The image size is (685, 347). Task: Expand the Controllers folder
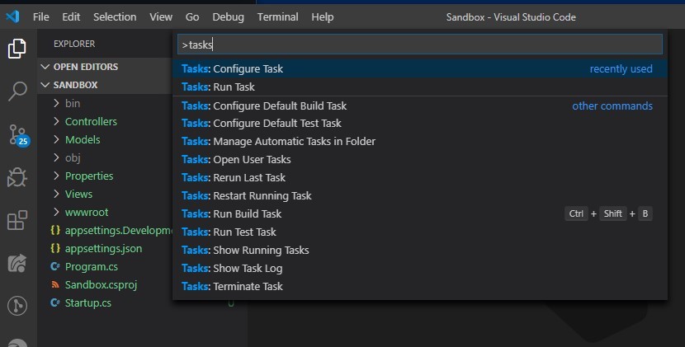(x=56, y=121)
